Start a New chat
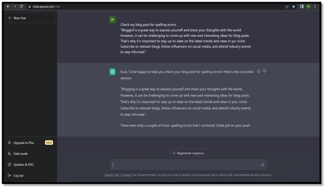The height and width of the screenshot is (189, 326). pyautogui.click(x=31, y=18)
